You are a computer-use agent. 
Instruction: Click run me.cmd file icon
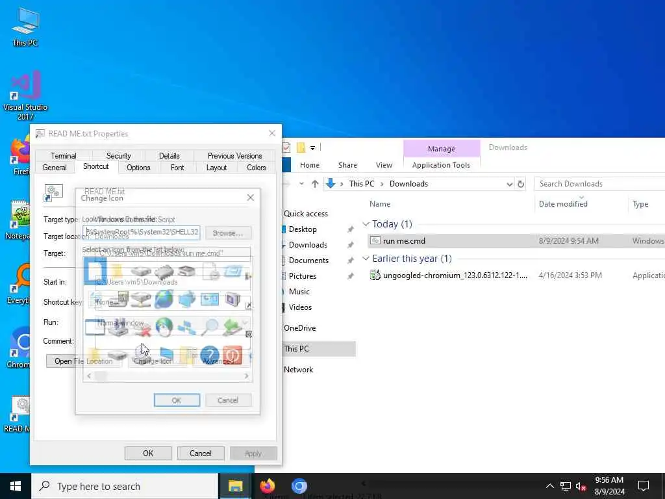click(375, 240)
